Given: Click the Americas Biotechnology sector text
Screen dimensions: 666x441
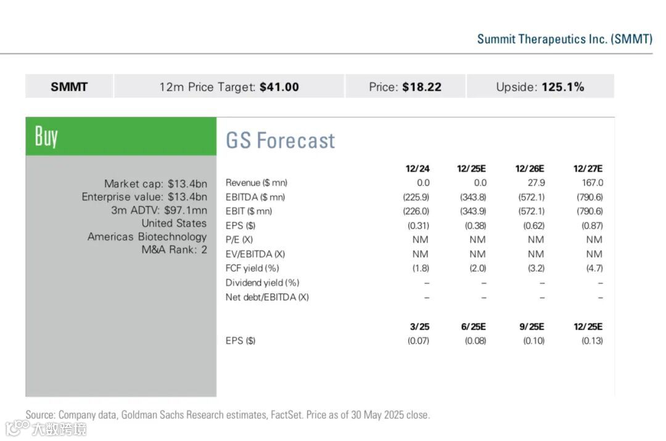Looking at the screenshot, I should click(x=147, y=237).
